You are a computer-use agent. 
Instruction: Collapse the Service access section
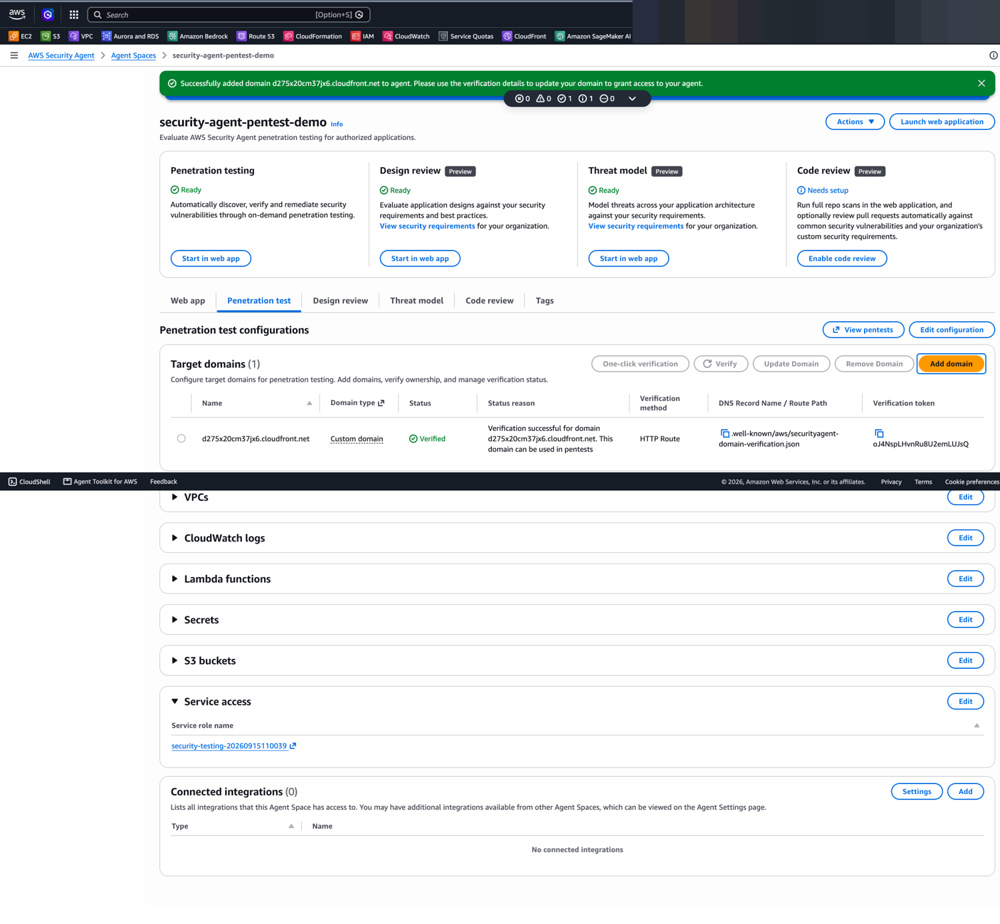pos(175,701)
